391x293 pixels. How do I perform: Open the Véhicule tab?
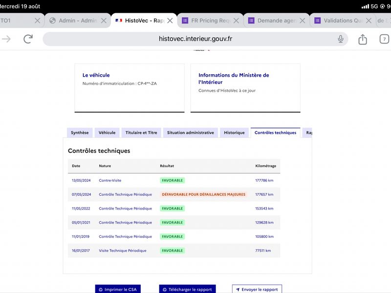tap(107, 133)
